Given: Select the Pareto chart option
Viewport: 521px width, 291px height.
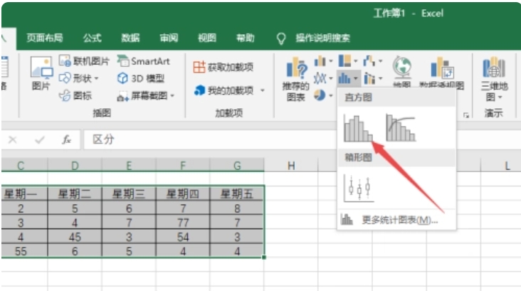Looking at the screenshot, I should coord(400,128).
